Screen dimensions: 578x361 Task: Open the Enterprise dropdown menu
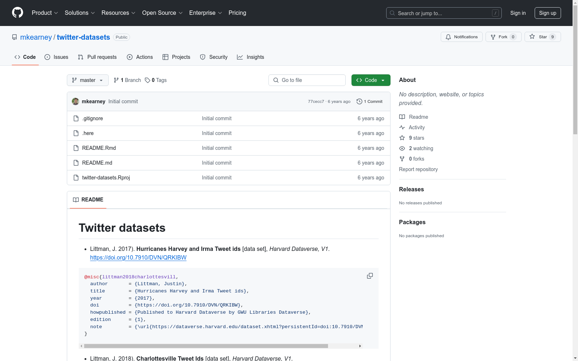tap(206, 13)
